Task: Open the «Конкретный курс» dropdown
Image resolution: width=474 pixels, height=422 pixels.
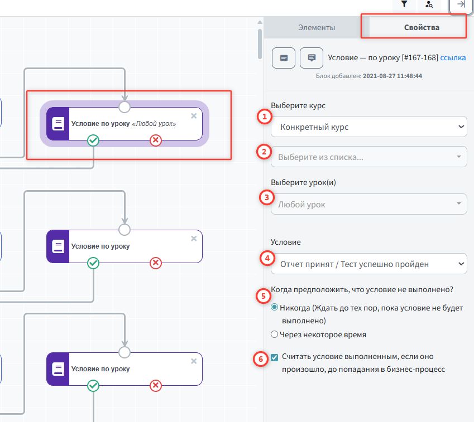Action: coord(368,127)
